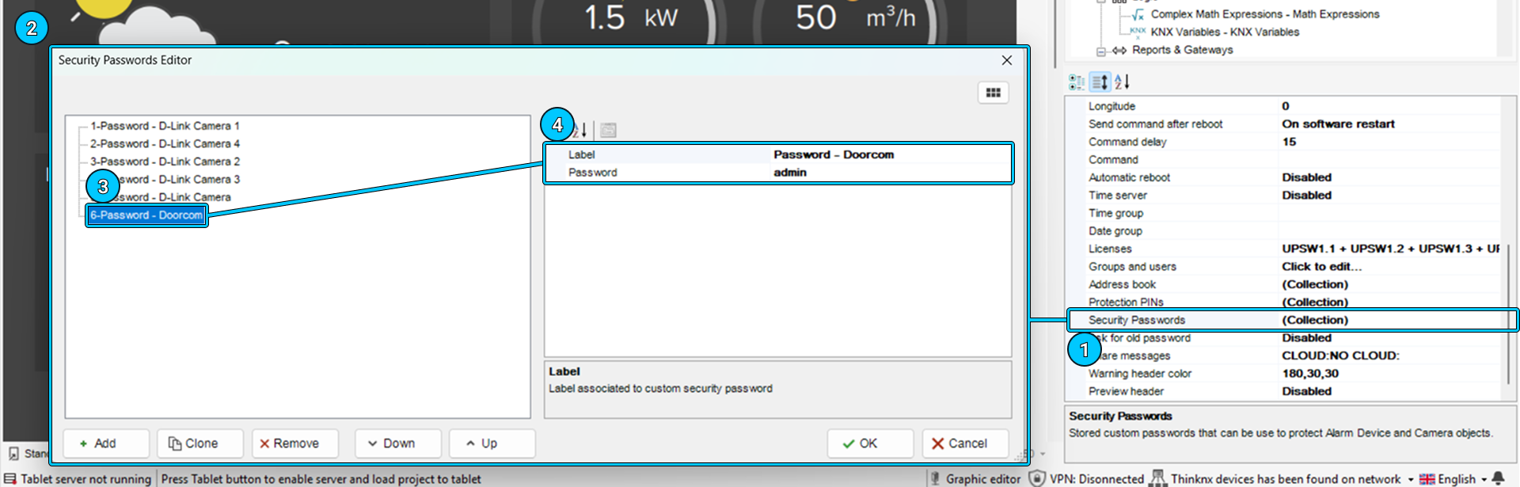Select Reports & Gateways tree node
Image resolution: width=1520 pixels, height=487 pixels.
[x=1182, y=50]
